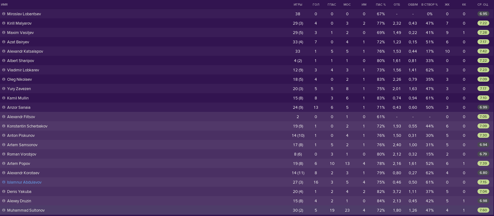Click Roman Vorobjov's 6.79 rating badge

[483, 154]
